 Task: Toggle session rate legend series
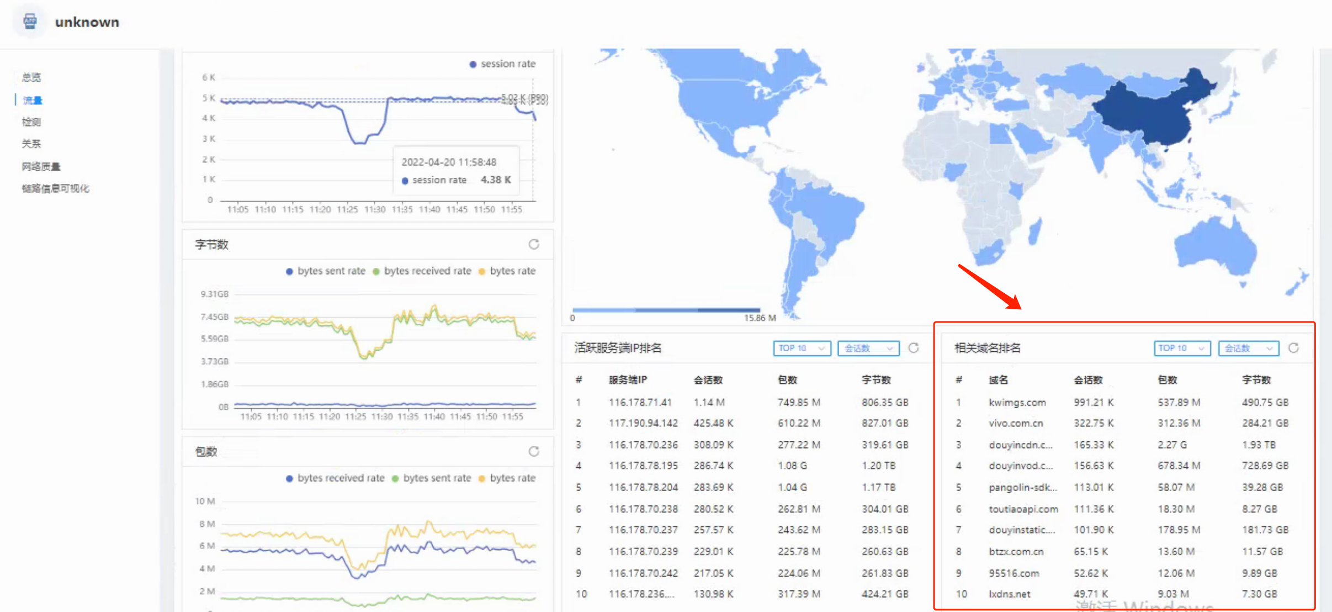[502, 64]
